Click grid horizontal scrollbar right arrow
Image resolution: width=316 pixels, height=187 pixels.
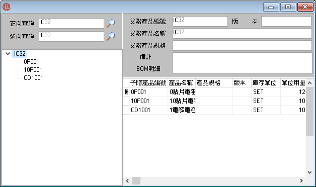[301, 181]
